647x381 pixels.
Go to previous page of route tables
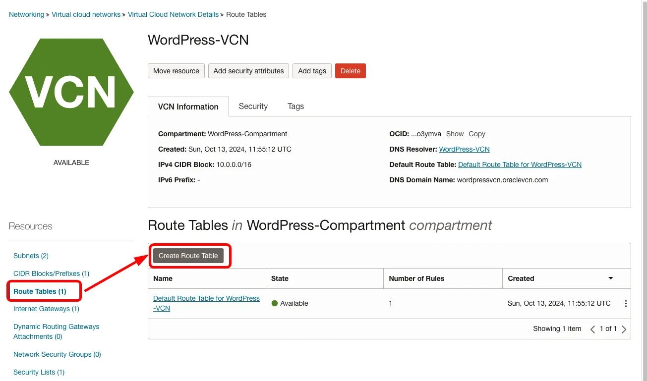pos(592,329)
